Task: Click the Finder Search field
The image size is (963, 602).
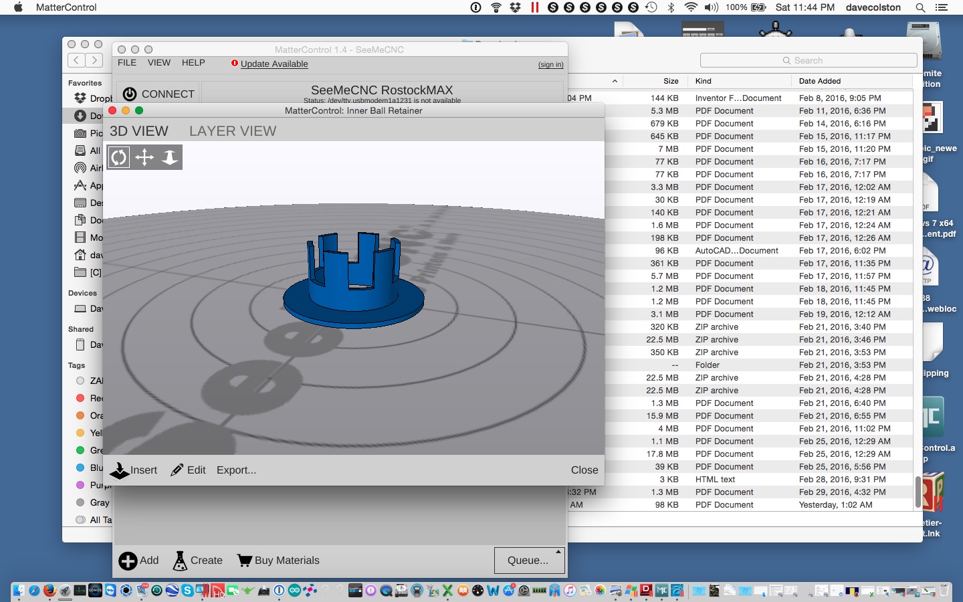Action: click(x=809, y=60)
